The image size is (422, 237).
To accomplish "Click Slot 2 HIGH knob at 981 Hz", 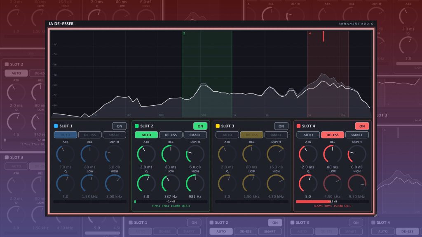I will tap(195, 184).
